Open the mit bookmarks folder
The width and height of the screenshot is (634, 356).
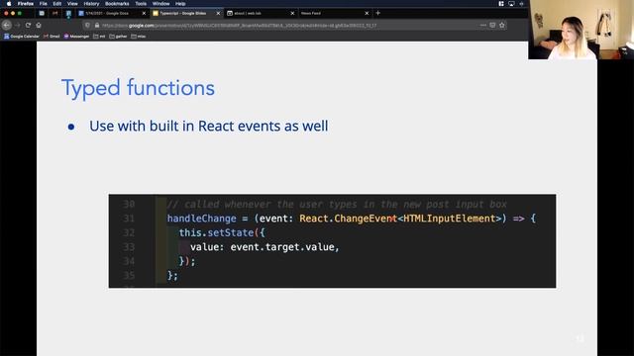[99, 37]
